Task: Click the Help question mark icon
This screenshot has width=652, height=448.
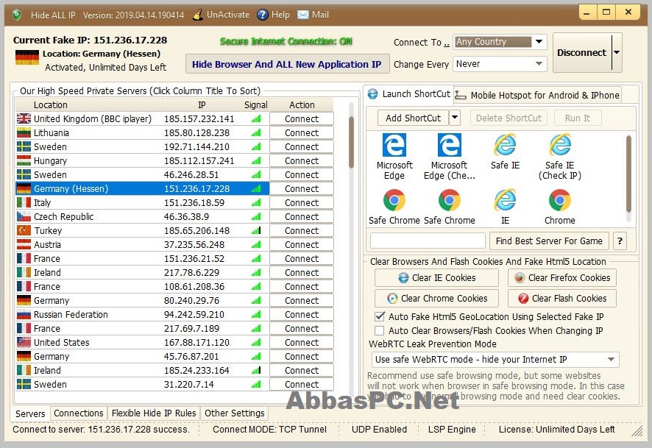Action: 263,15
